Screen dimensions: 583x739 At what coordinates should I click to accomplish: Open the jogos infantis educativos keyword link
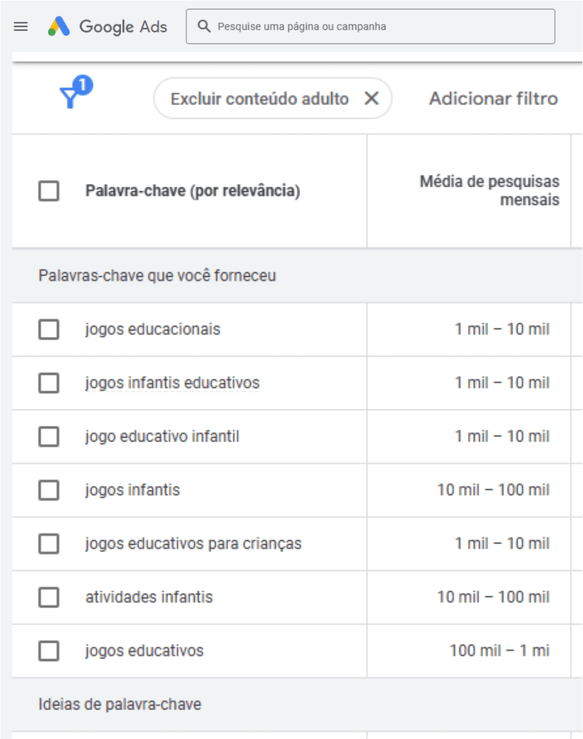pos(172,382)
